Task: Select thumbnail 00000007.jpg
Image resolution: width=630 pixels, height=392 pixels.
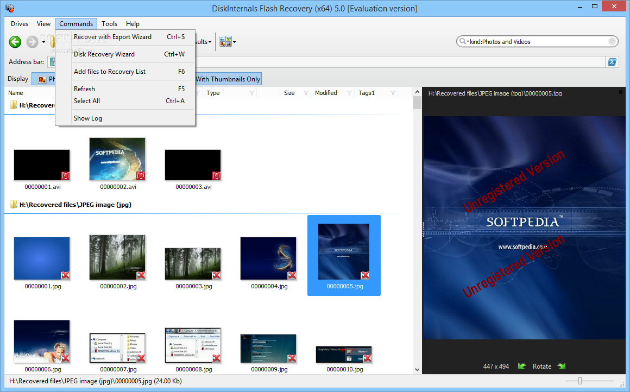Action: 117,348
